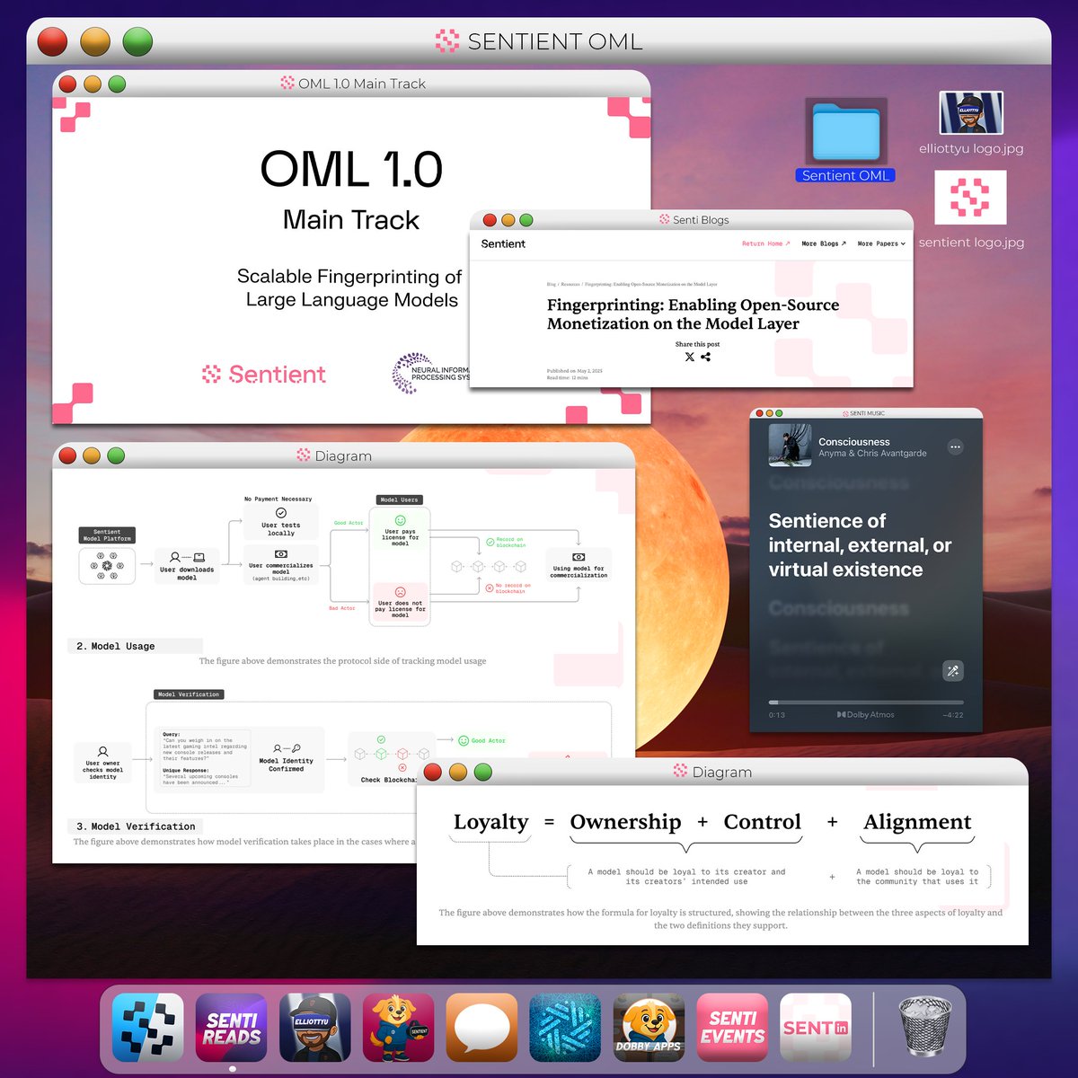
Task: Click the word 'Loyalty' in the formula
Action: 490,822
